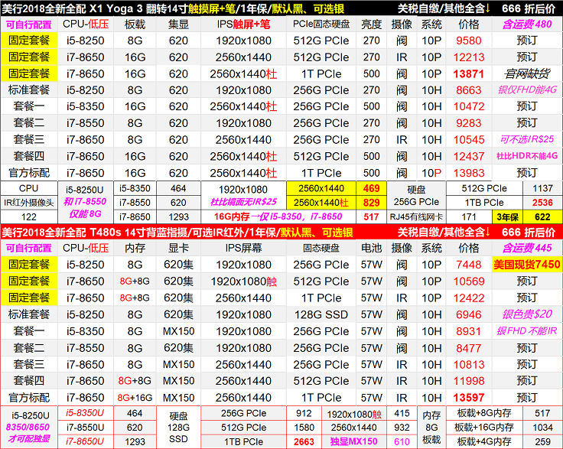Select the 2560x1440 upgrade price 932
Screen dimensions: 563x449
coord(402,428)
